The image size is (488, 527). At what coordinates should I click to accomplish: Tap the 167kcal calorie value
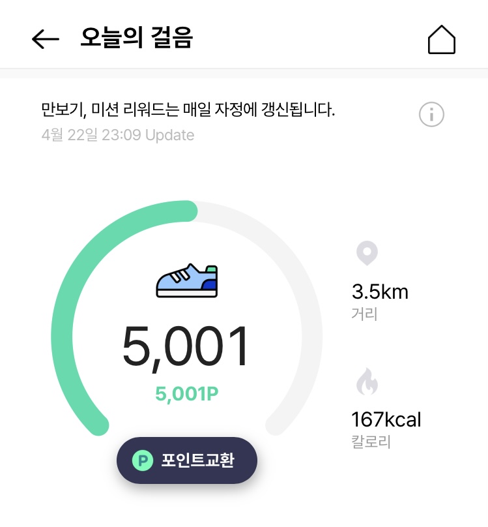click(386, 419)
